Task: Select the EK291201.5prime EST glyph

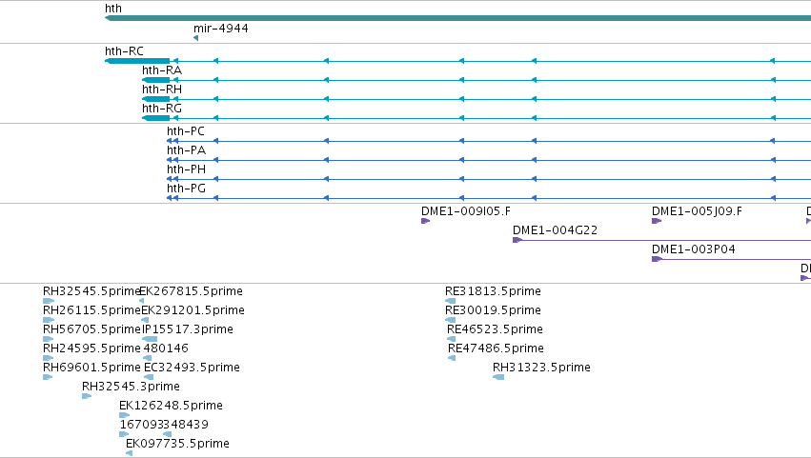Action: tap(145, 320)
